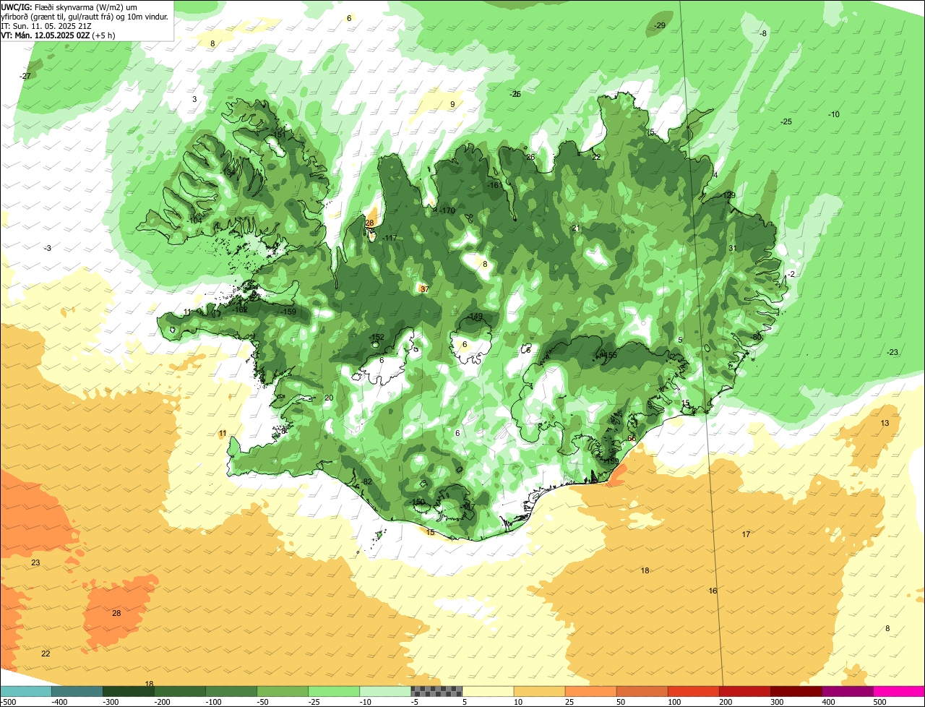Select the darkest green -300 to -200 legend swatch

click(128, 691)
